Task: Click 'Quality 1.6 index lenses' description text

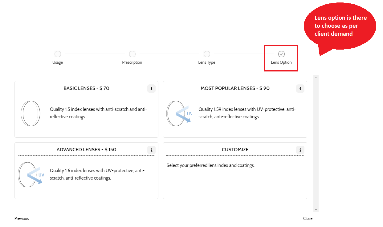Action: coord(97,174)
